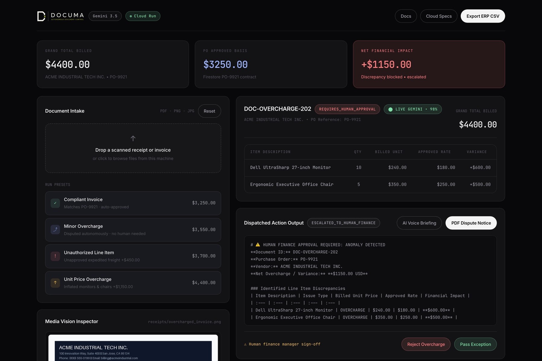The width and height of the screenshot is (542, 361).
Task: Click the Reject Overcharge button
Action: 426,344
